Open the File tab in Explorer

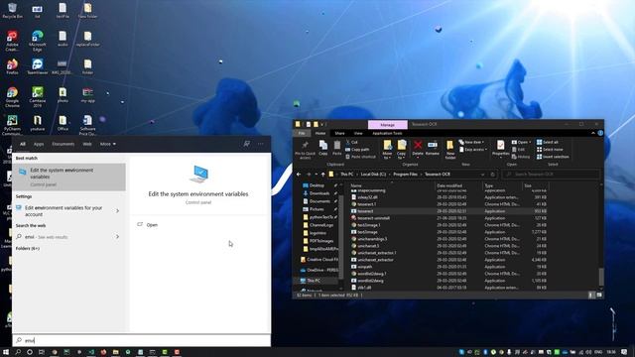[x=302, y=133]
